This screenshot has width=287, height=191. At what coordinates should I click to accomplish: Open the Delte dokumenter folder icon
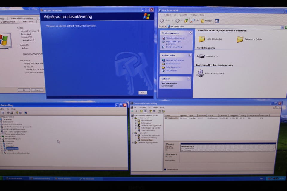(x=202, y=39)
